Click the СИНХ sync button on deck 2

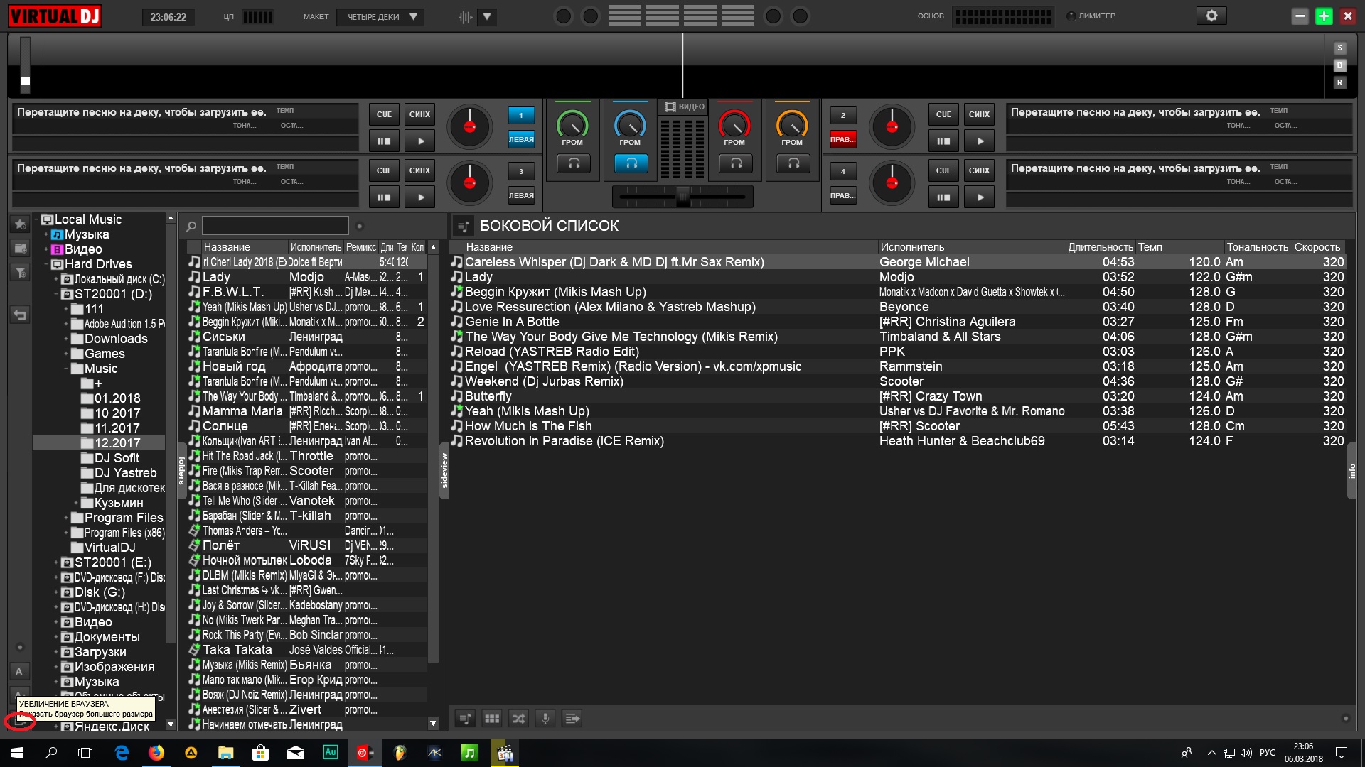[980, 114]
